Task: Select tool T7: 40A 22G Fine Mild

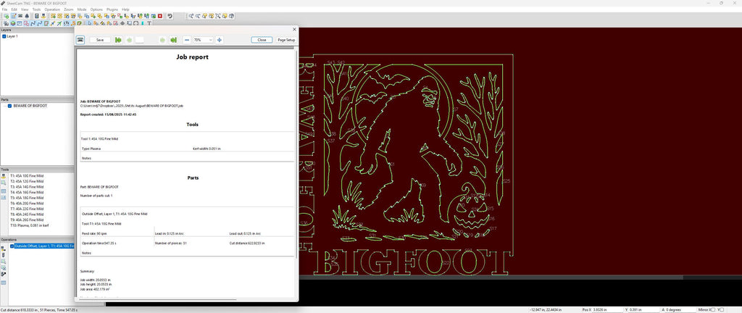Action: click(27, 209)
